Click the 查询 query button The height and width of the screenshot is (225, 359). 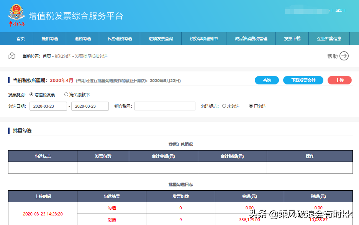click(x=267, y=80)
